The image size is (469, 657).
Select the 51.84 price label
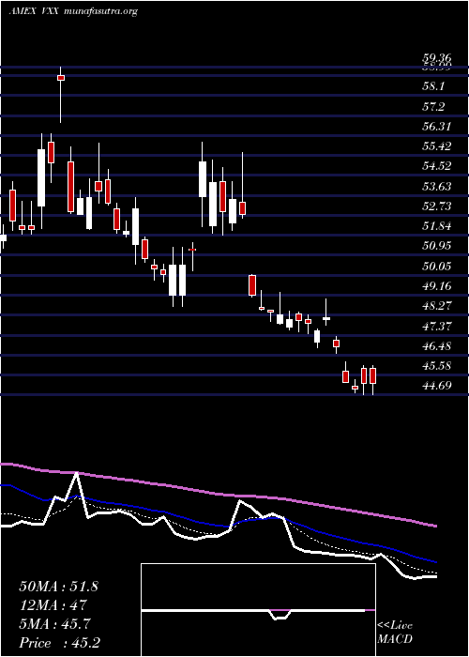point(437,226)
